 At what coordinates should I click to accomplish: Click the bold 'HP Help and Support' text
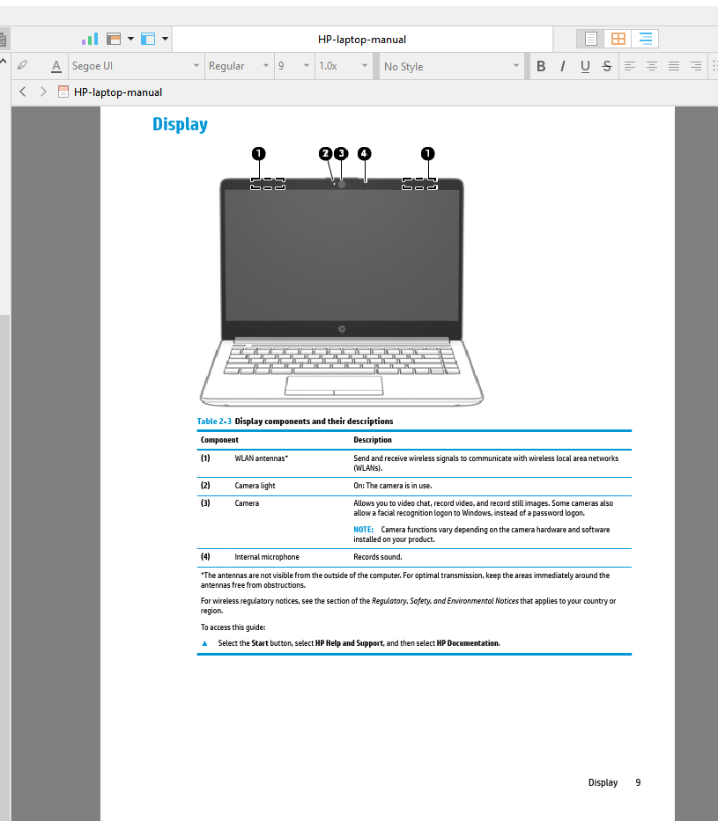(349, 643)
